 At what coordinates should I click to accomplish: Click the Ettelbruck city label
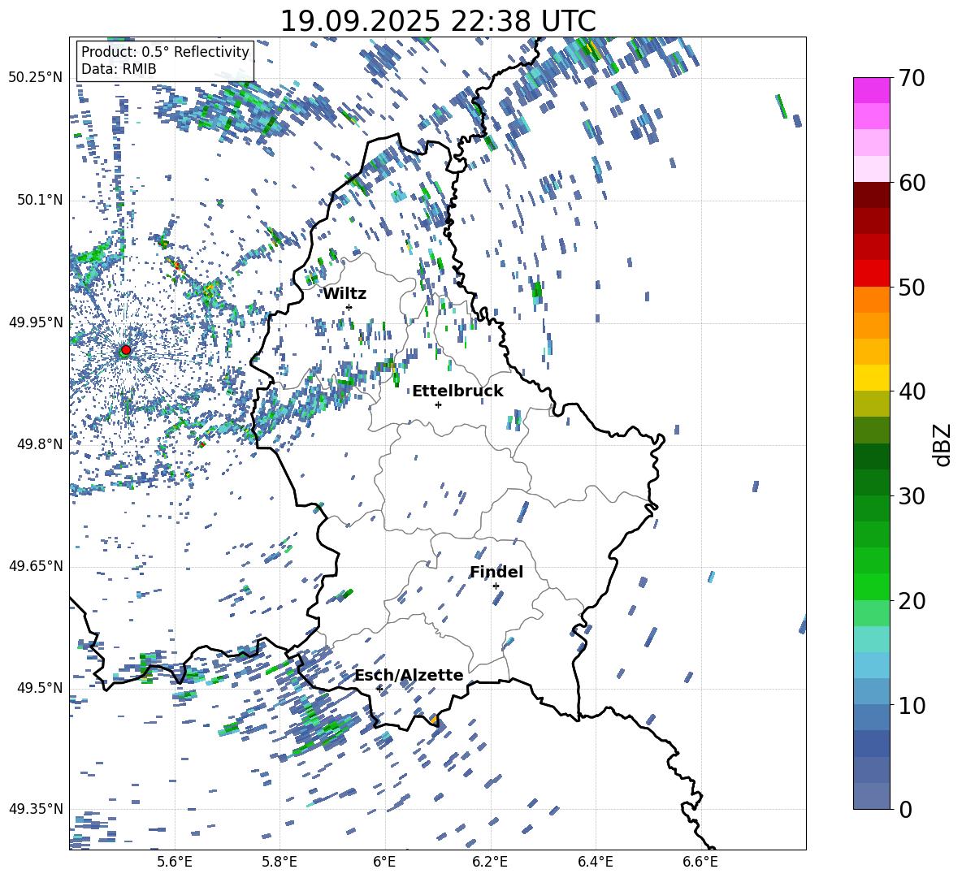point(457,391)
